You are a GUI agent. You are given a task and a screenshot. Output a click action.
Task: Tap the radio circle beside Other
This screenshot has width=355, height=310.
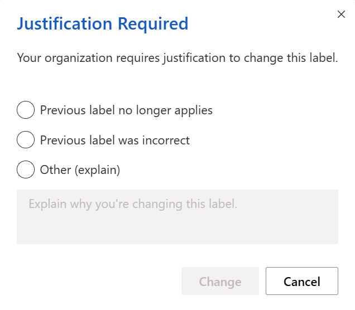click(x=26, y=169)
